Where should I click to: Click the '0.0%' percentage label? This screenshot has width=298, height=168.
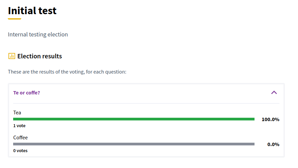(x=273, y=144)
